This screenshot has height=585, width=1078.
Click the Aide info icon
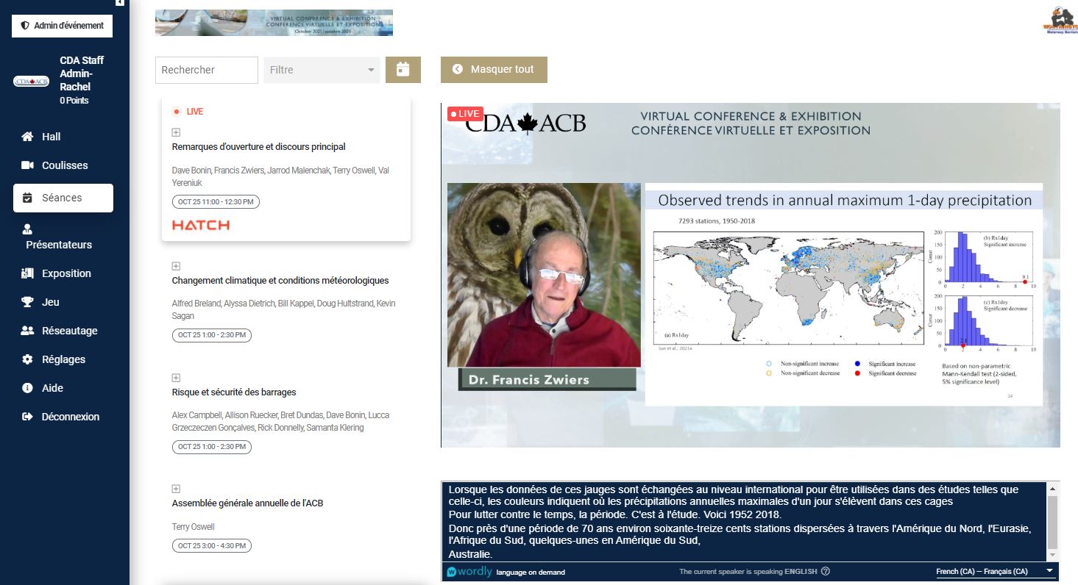(28, 388)
